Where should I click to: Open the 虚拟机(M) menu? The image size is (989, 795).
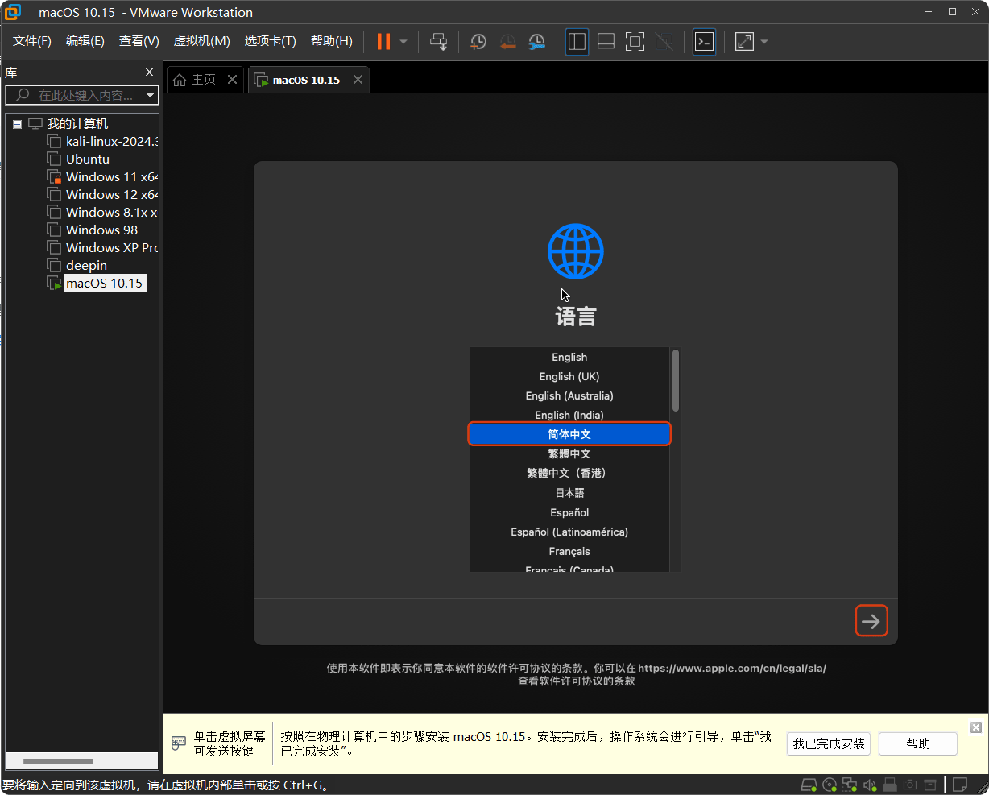click(201, 40)
